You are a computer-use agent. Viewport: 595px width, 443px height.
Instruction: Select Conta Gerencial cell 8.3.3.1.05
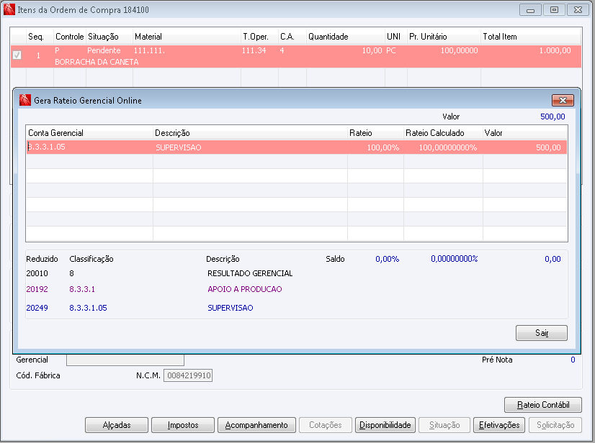(89, 147)
